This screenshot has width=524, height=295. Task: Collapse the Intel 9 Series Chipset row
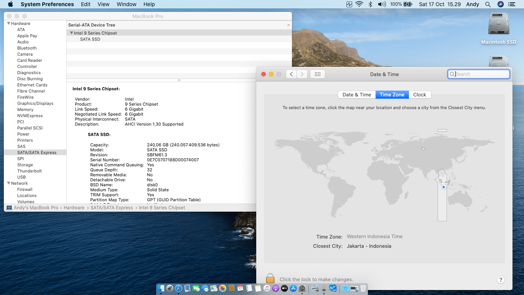point(71,33)
